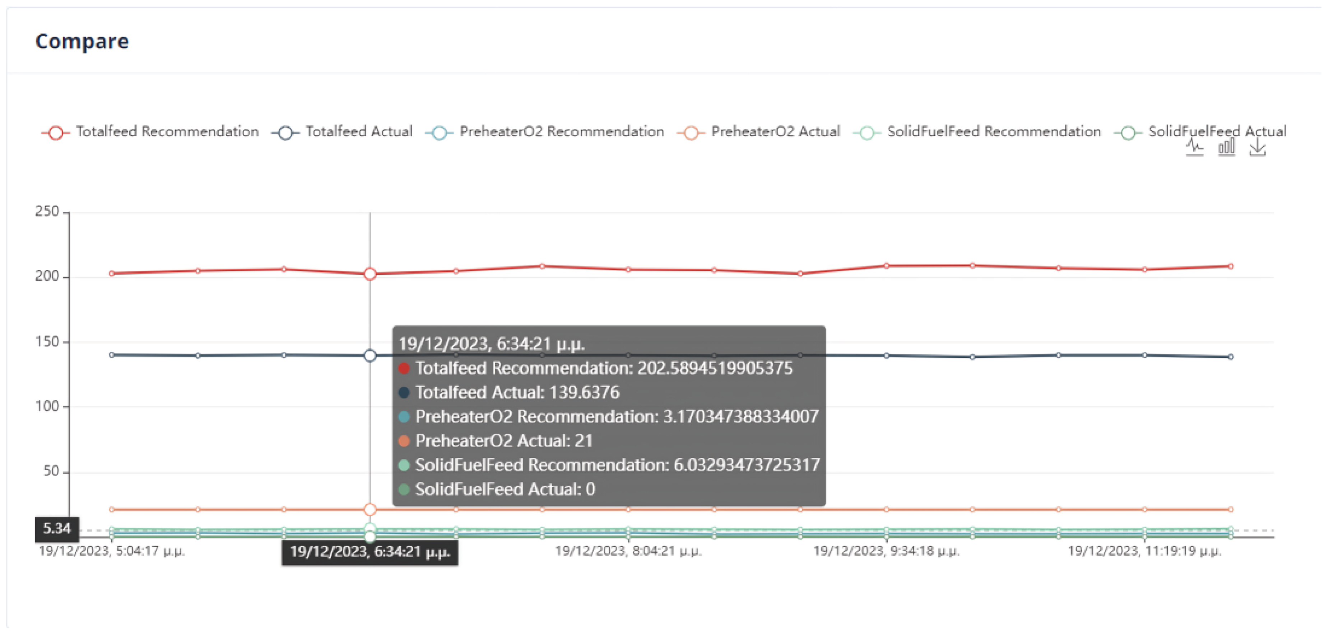The image size is (1329, 633).
Task: Click highlighted orange PreheaterO2 Actual point
Action: 370,509
